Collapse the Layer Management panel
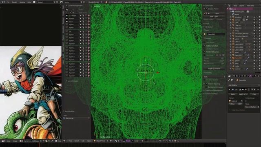This screenshot has width=261, height=147. [x=74, y=5]
